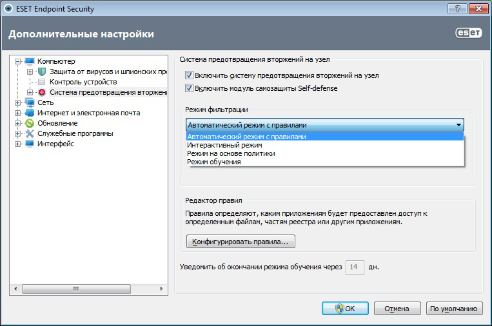
Task: Expand Система предотвращения вторжений tree node
Action: point(30,92)
